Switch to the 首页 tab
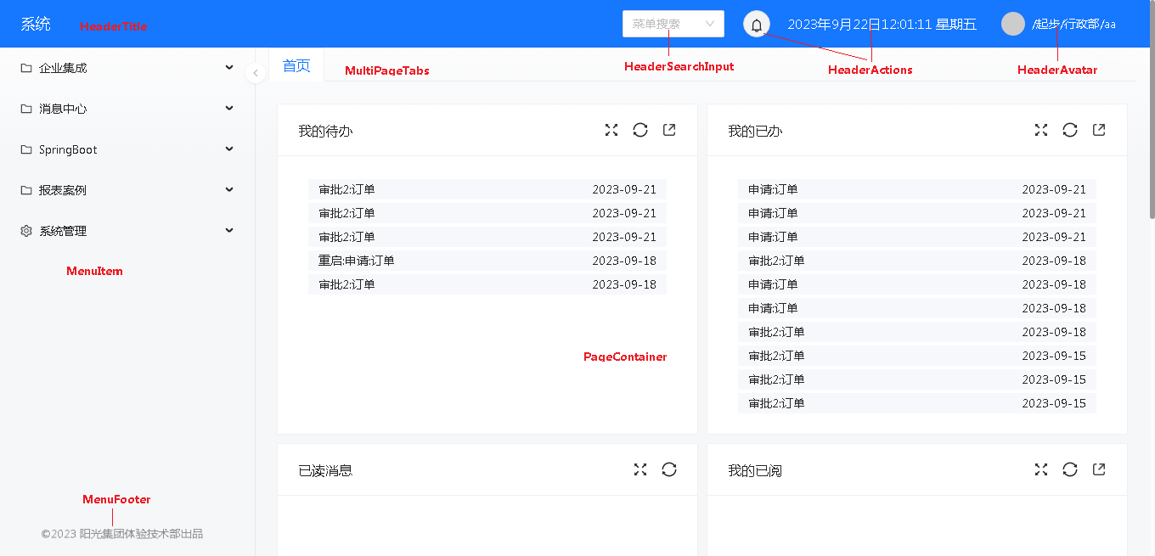 [x=296, y=66]
